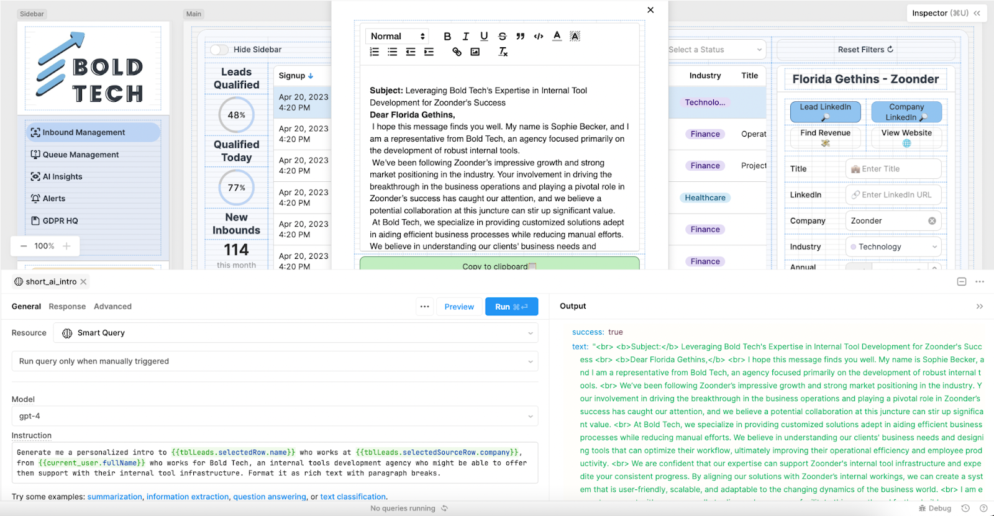Zoom out the canvas with minus
The image size is (994, 516).
[x=24, y=246]
